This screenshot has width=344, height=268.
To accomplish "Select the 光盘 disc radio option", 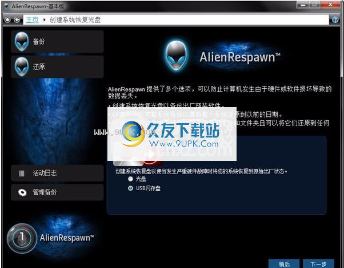I will coord(130,179).
